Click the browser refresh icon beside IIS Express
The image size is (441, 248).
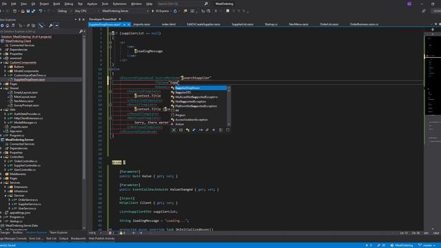coord(175,11)
